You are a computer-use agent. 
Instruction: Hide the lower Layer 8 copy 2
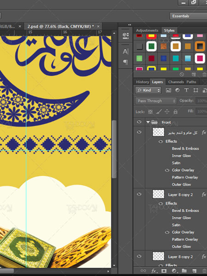[139, 256]
